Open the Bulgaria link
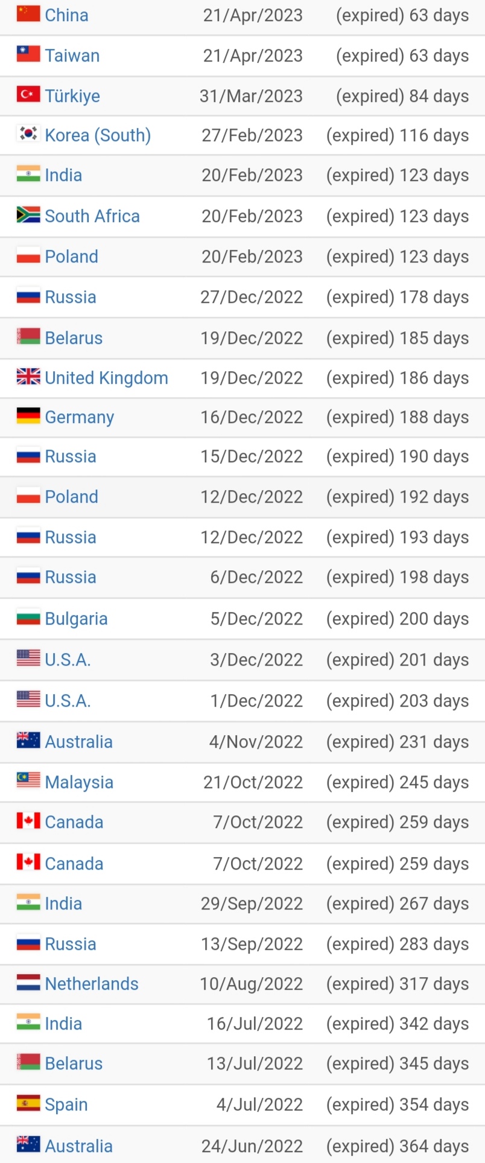 pos(76,619)
